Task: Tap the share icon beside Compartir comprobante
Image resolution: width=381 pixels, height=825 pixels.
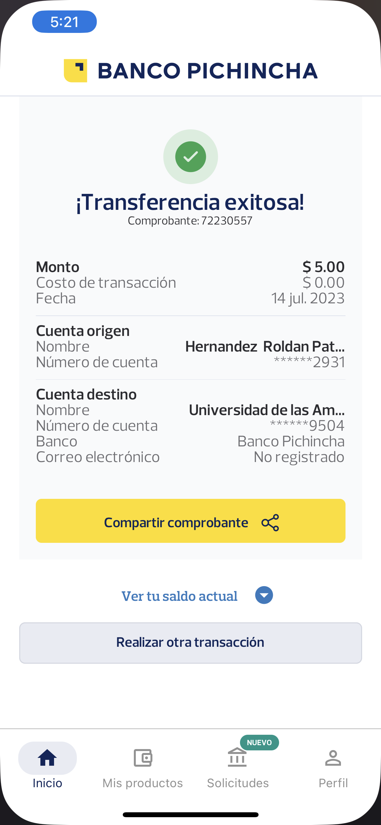Action: pyautogui.click(x=270, y=523)
